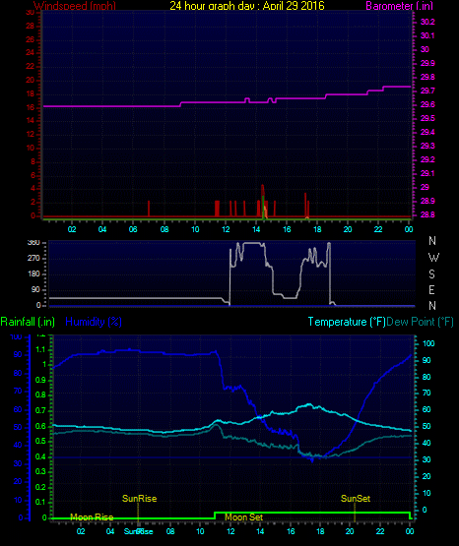Screen dimensions: 459x546
Task: Click the 28.8 barometer scale value
Action: click(427, 214)
